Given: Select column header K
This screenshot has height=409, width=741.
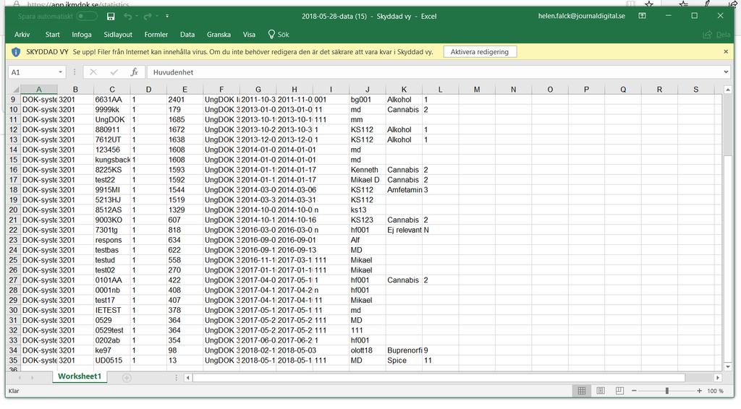Looking at the screenshot, I should pyautogui.click(x=404, y=89).
